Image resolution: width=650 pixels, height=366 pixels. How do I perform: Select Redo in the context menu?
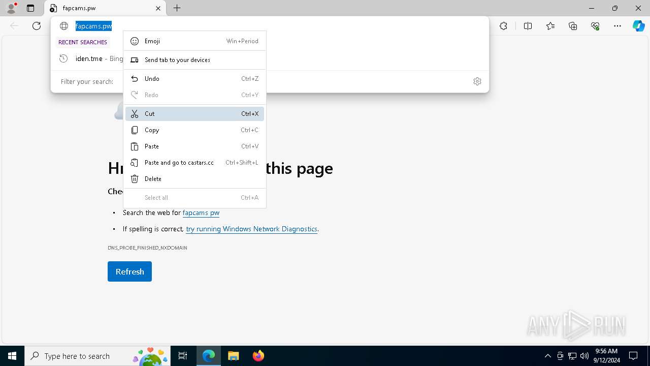194,95
